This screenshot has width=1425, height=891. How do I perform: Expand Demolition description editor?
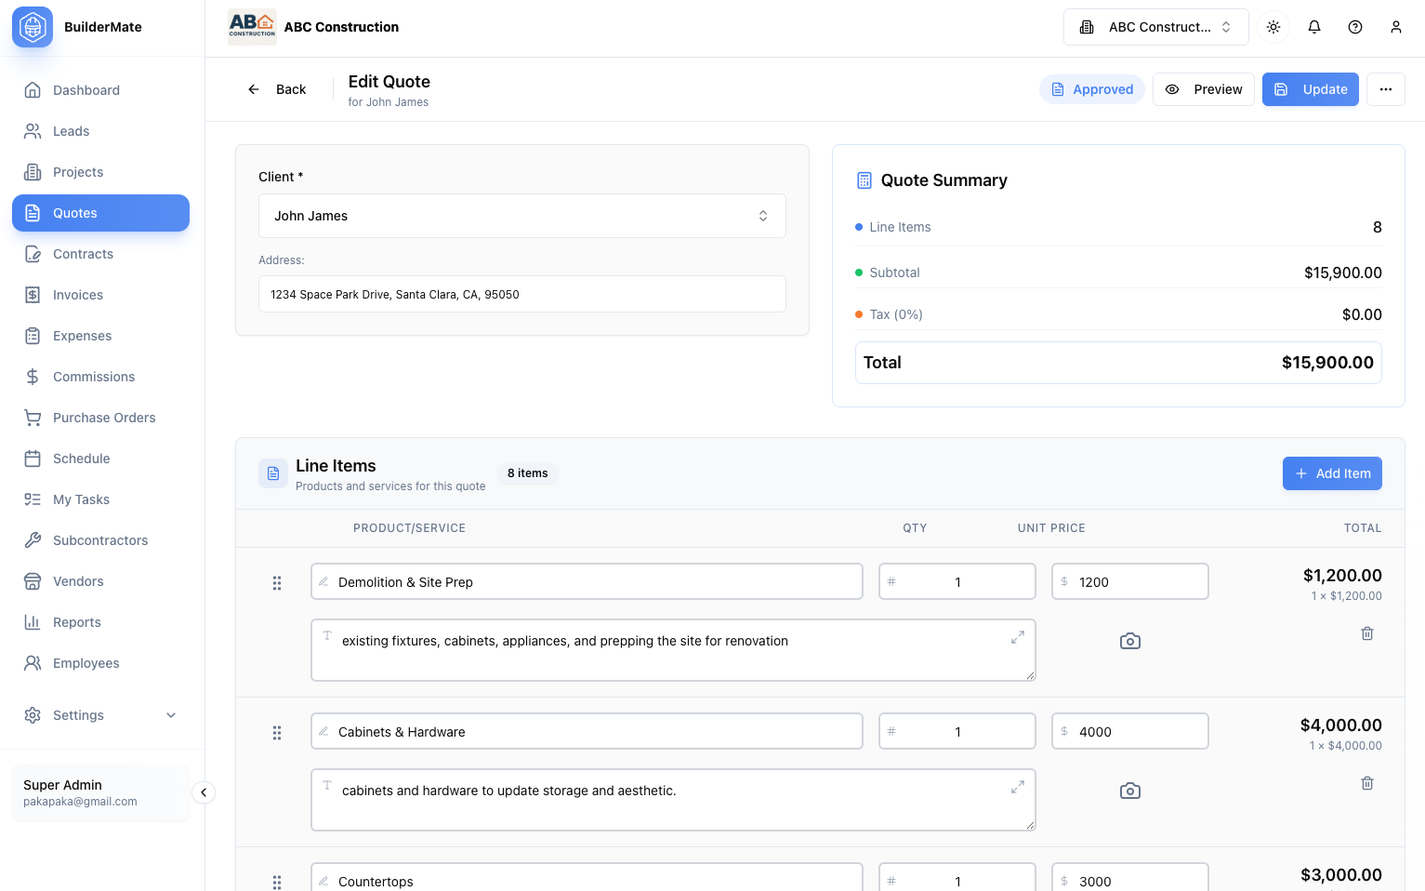1018,637
